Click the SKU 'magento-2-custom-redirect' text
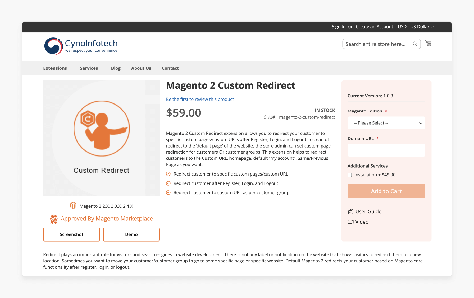 click(x=307, y=117)
